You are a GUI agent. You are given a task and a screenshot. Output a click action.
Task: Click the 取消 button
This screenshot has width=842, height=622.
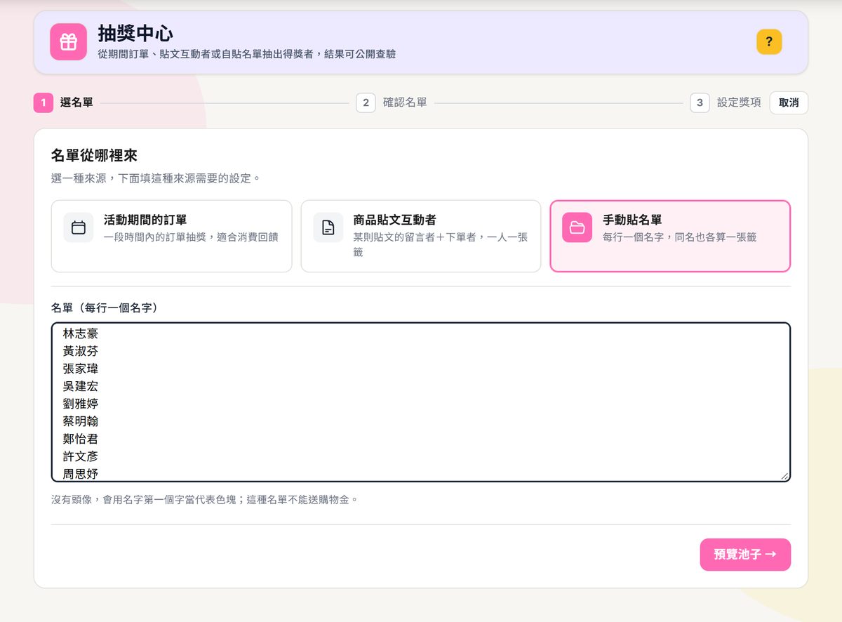click(x=789, y=102)
